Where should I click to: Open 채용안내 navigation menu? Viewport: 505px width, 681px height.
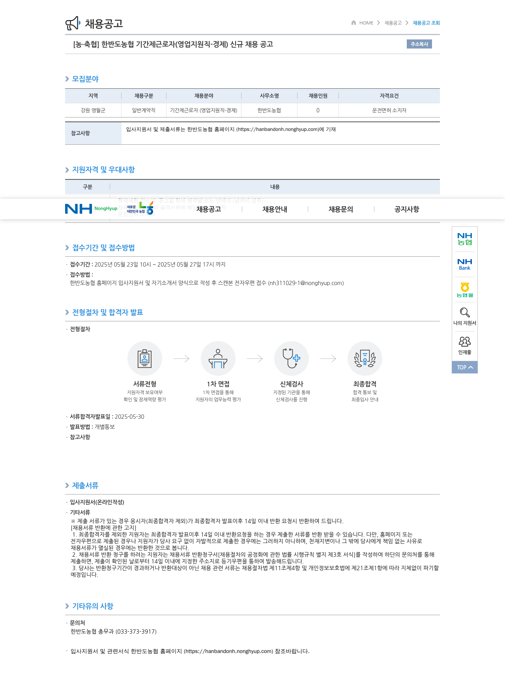(x=275, y=209)
